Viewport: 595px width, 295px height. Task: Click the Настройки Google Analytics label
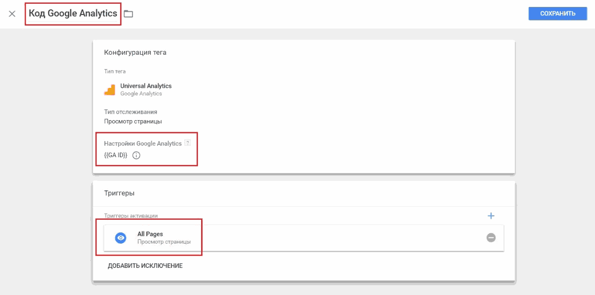tap(143, 144)
